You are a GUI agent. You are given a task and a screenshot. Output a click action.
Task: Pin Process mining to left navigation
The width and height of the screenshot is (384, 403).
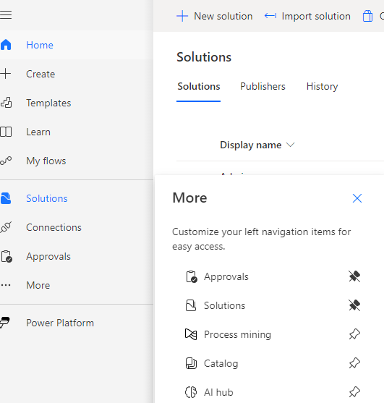pos(354,334)
